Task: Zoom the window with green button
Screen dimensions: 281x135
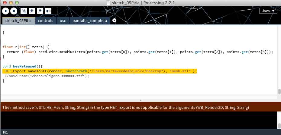Action: (17, 3)
